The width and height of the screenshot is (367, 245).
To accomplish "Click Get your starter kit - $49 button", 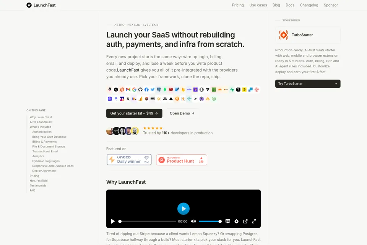I will point(134,113).
